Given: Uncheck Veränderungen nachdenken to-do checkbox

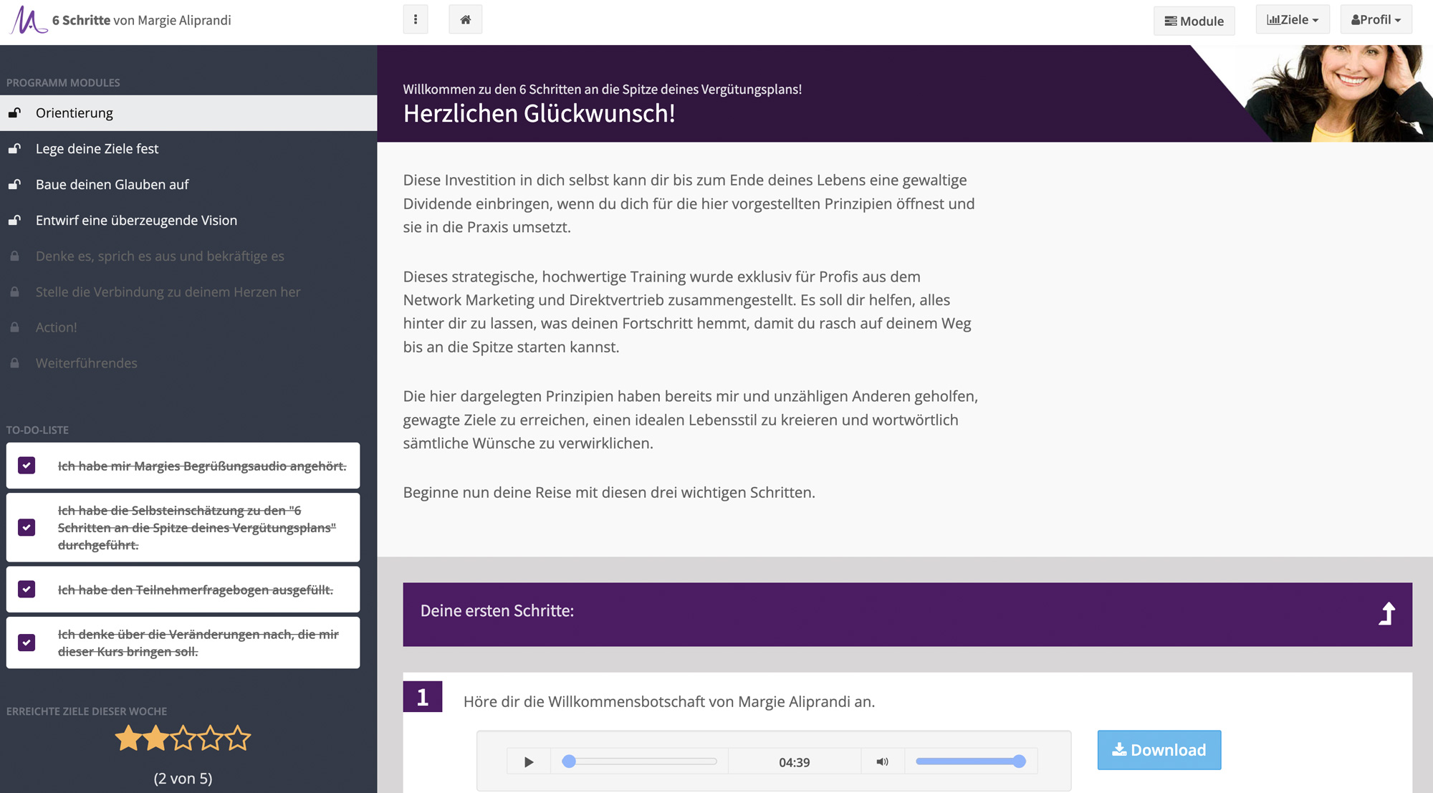Looking at the screenshot, I should click(27, 643).
